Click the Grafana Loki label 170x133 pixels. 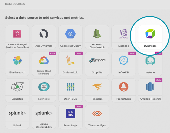tap(70, 72)
